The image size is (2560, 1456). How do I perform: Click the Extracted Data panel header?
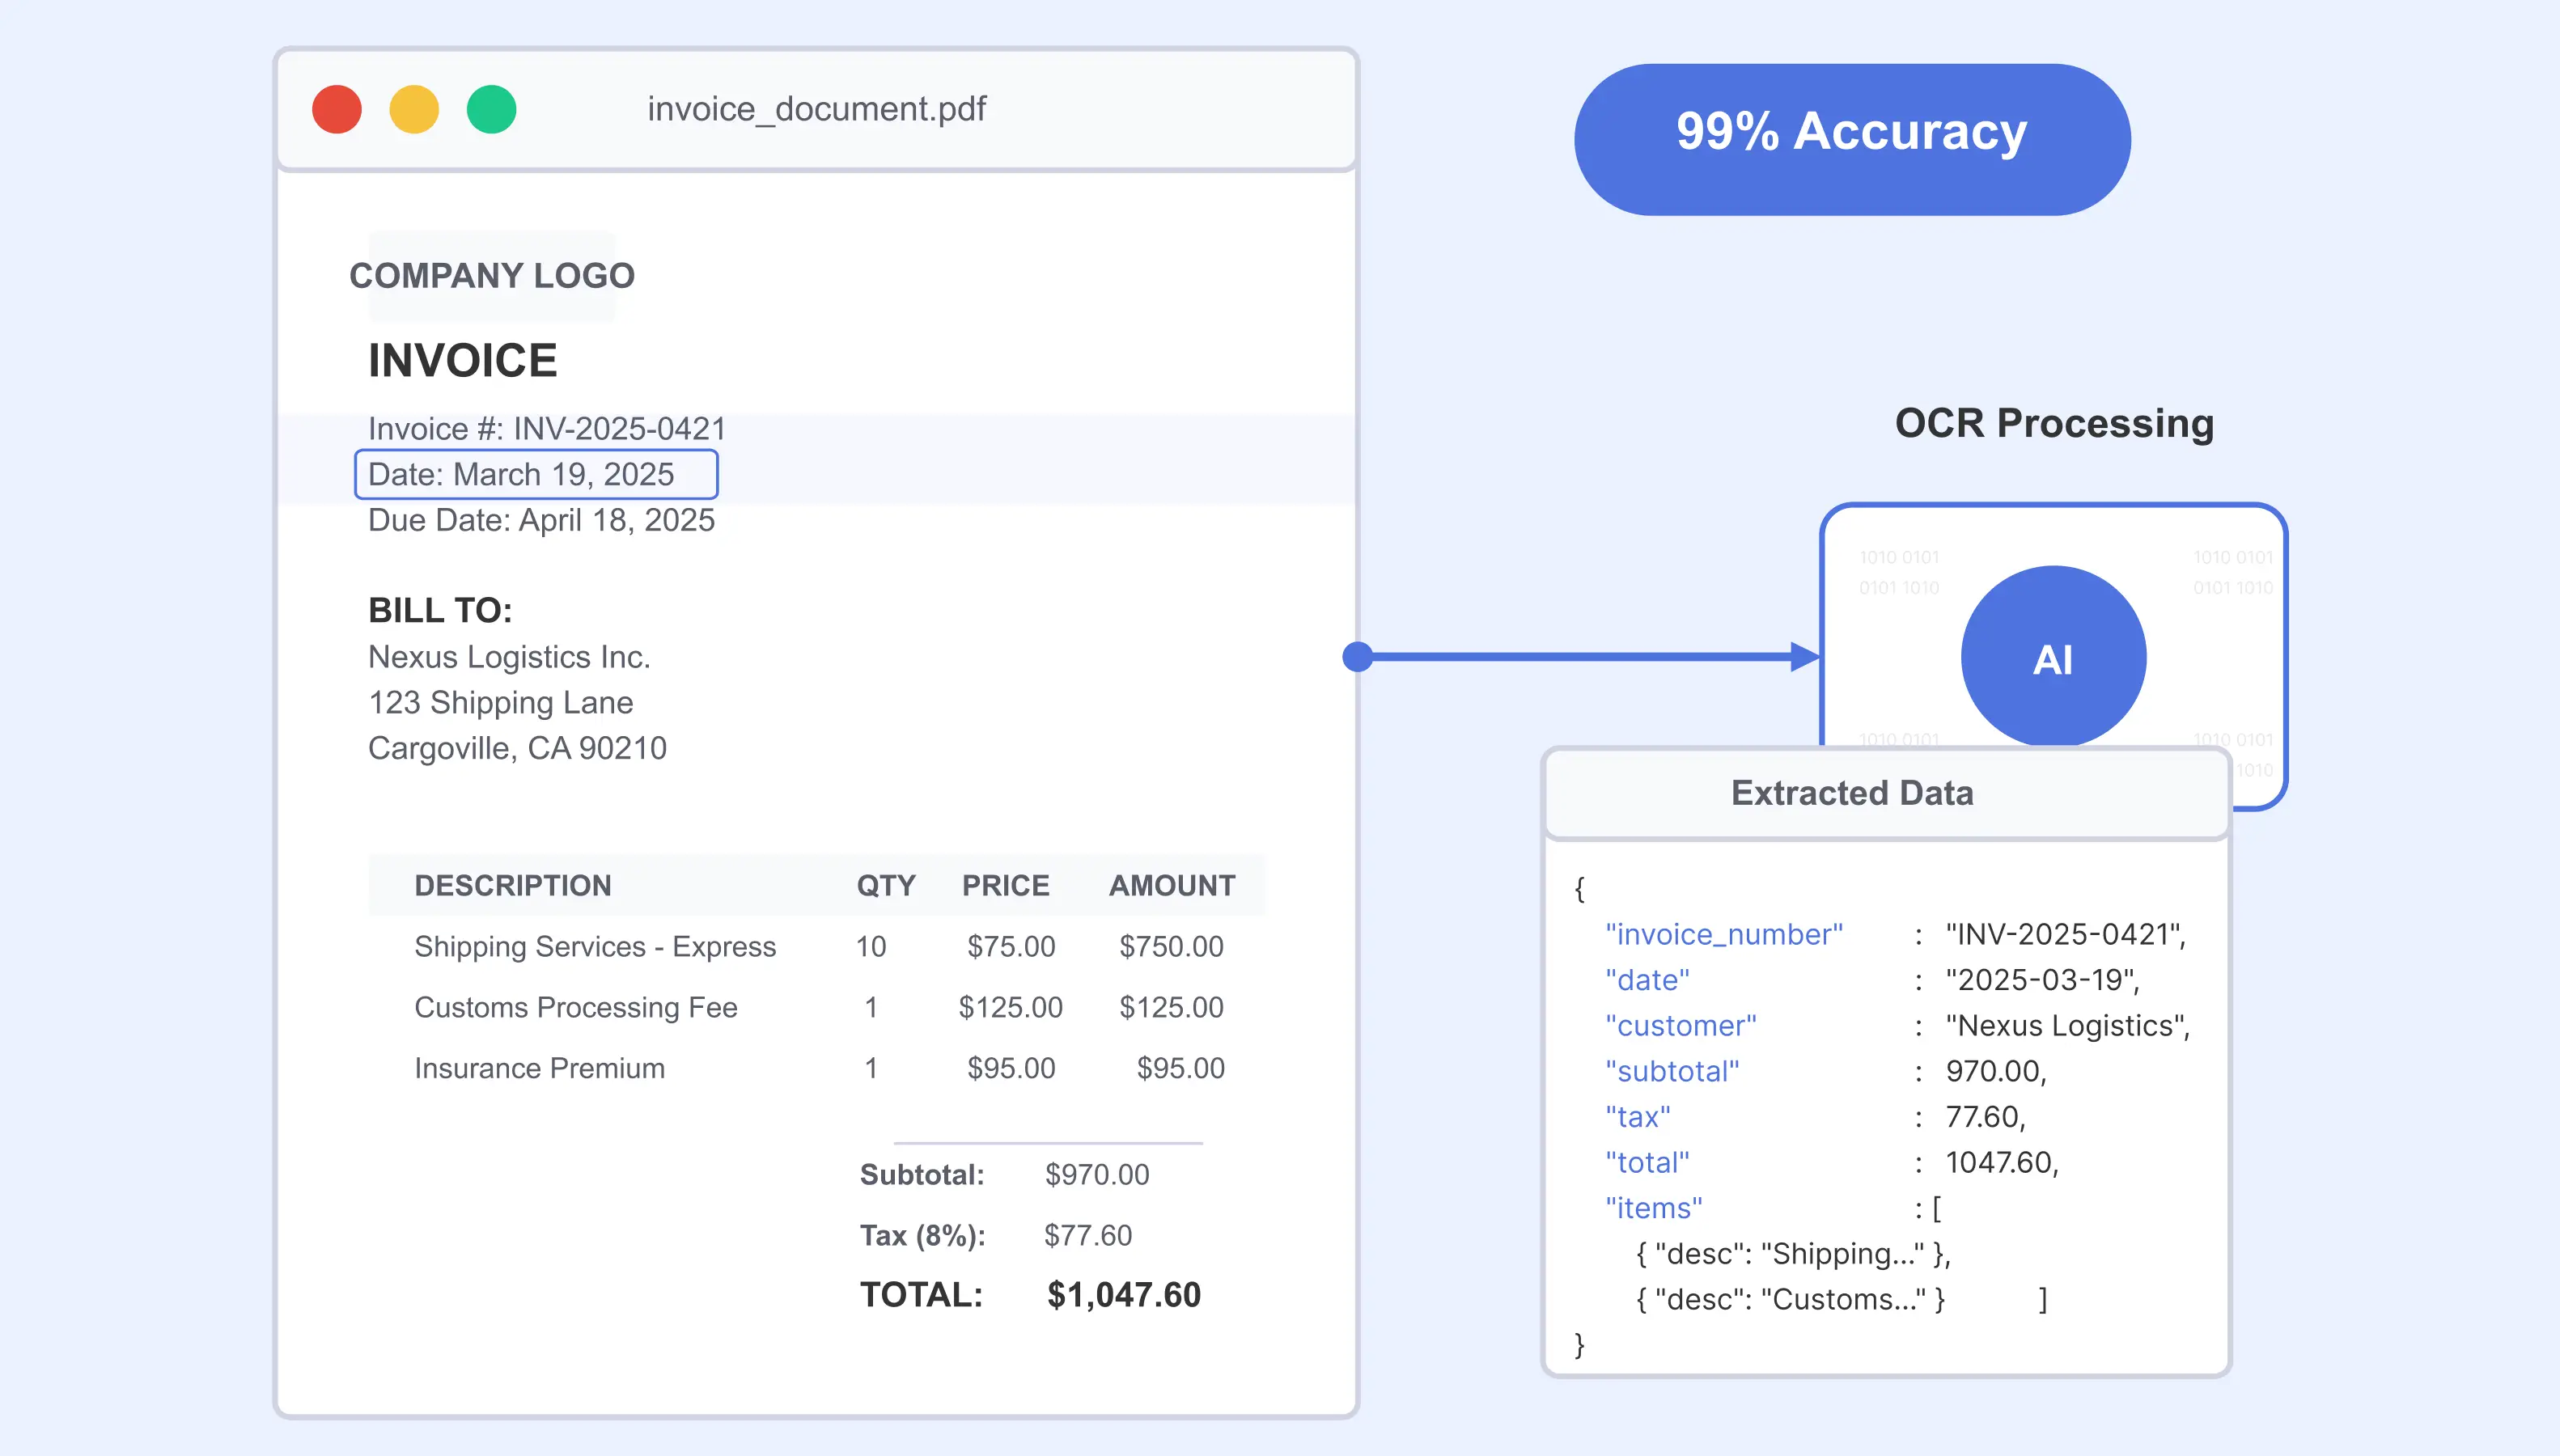pyautogui.click(x=1887, y=793)
